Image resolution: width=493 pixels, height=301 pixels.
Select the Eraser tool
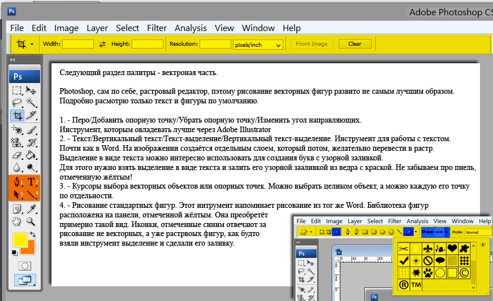tap(16, 155)
